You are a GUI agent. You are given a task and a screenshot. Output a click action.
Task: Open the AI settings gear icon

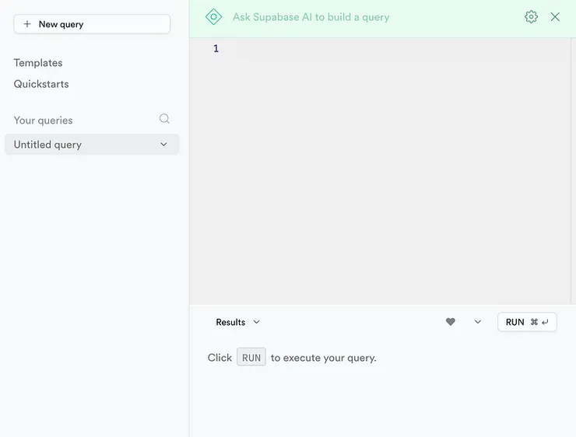(x=531, y=16)
